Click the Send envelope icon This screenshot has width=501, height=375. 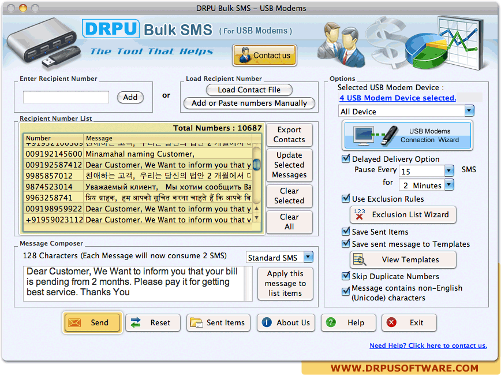75,322
